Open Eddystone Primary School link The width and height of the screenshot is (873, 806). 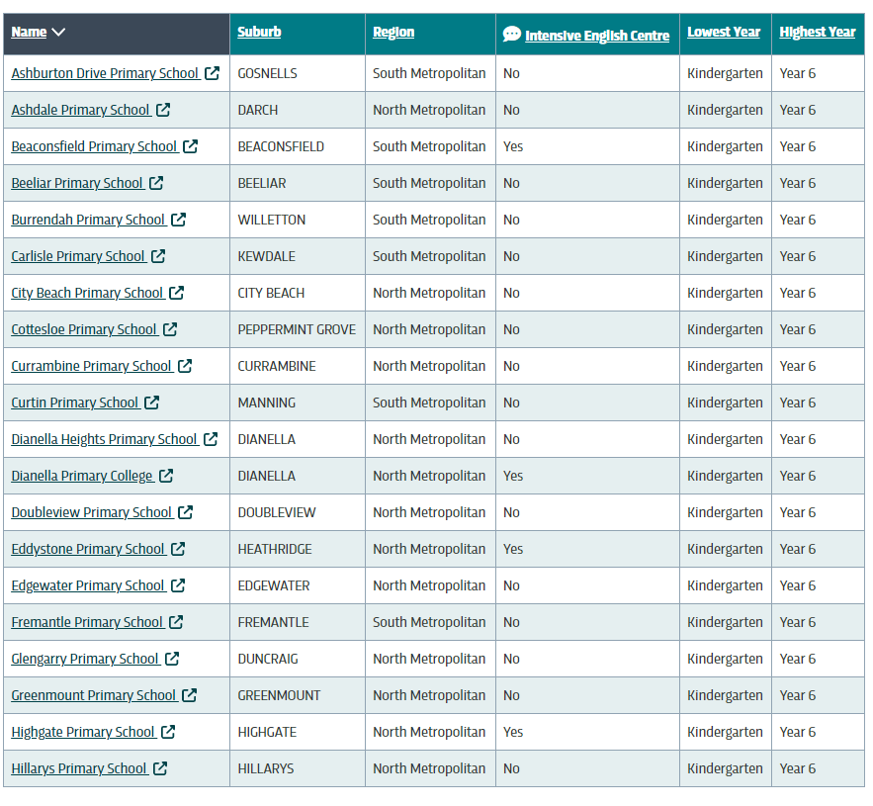[x=88, y=549]
